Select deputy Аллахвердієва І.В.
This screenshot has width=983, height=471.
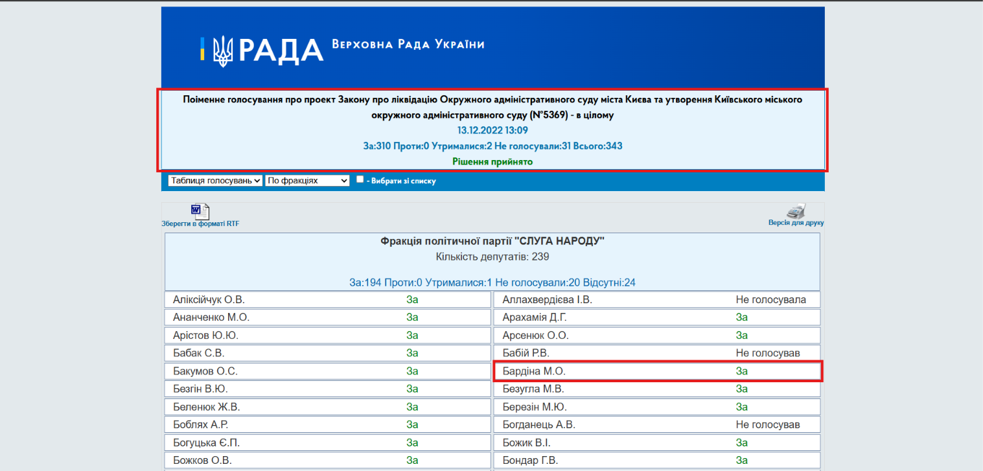548,300
